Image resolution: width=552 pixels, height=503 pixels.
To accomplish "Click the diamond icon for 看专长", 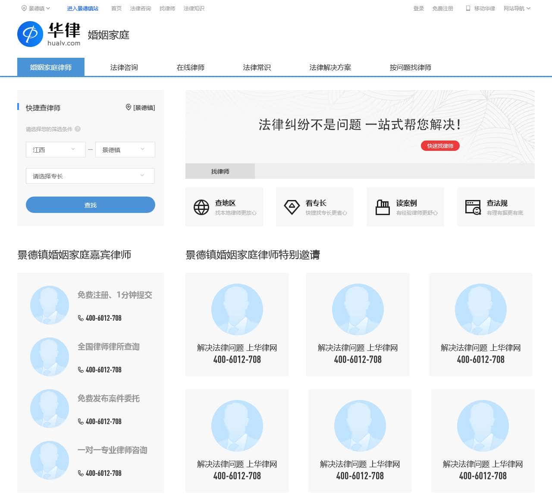I will [x=292, y=207].
